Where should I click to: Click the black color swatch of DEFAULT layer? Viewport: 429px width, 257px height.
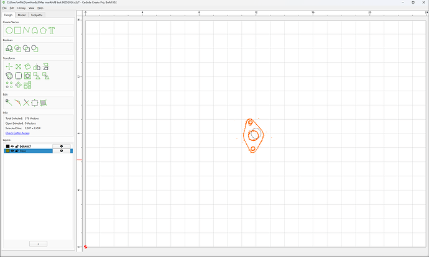point(7,147)
